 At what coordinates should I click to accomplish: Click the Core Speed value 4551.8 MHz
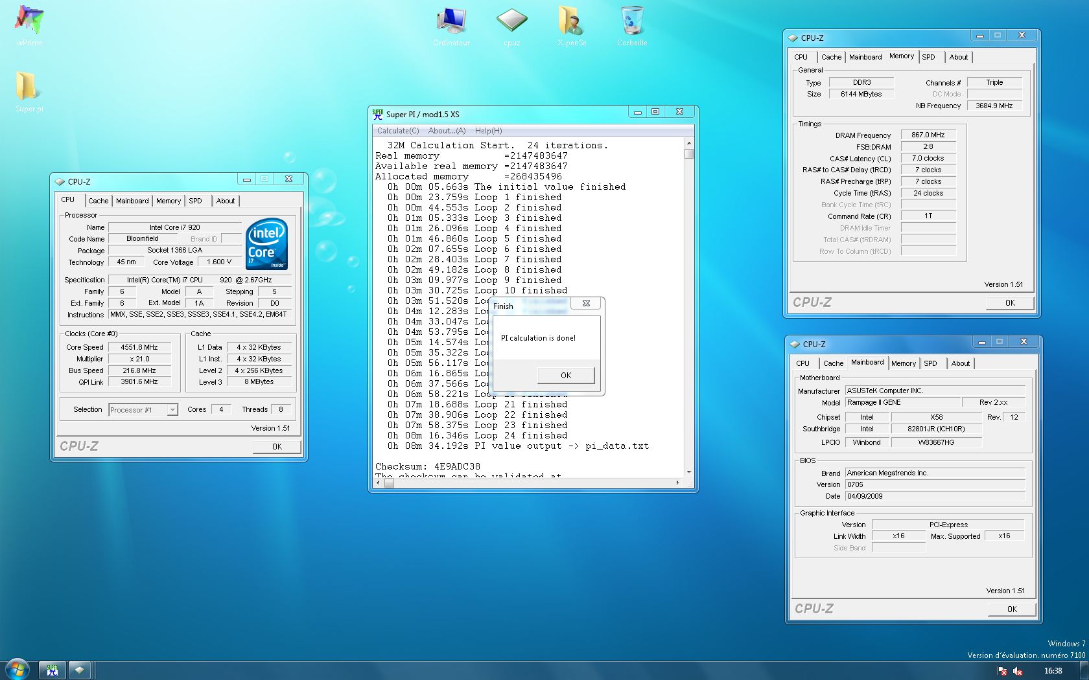(x=139, y=347)
